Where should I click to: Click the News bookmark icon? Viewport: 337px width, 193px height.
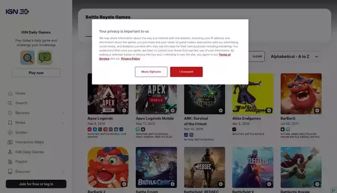pos(10,123)
